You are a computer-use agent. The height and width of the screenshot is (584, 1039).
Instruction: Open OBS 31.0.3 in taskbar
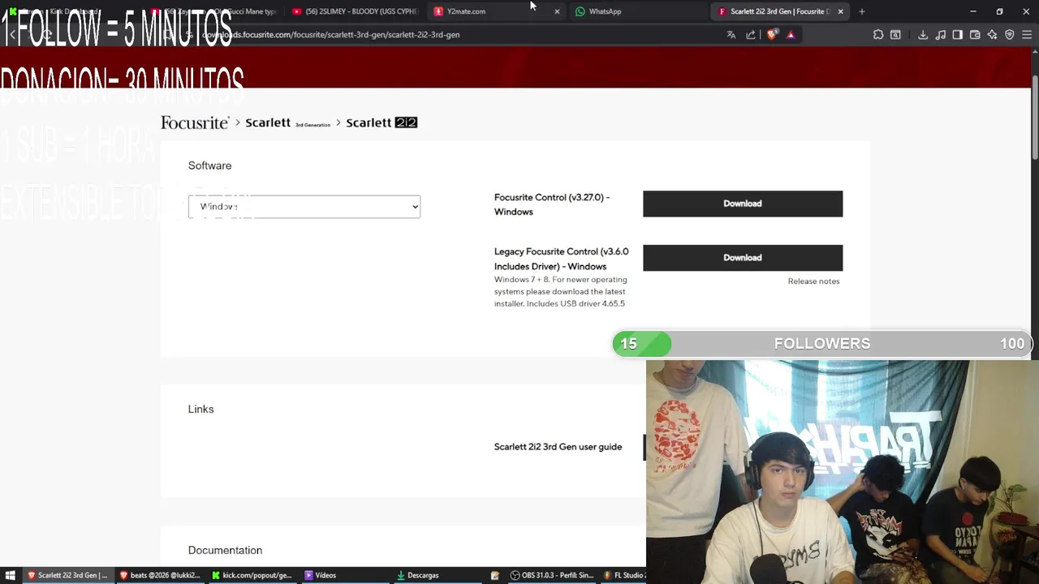[552, 575]
